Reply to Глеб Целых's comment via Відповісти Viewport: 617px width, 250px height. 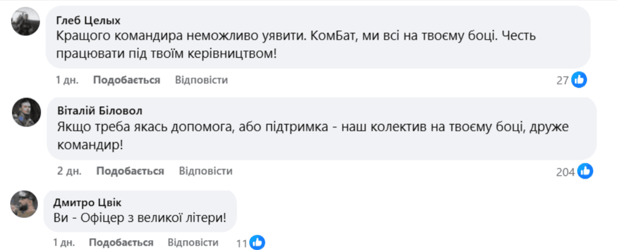click(x=201, y=80)
